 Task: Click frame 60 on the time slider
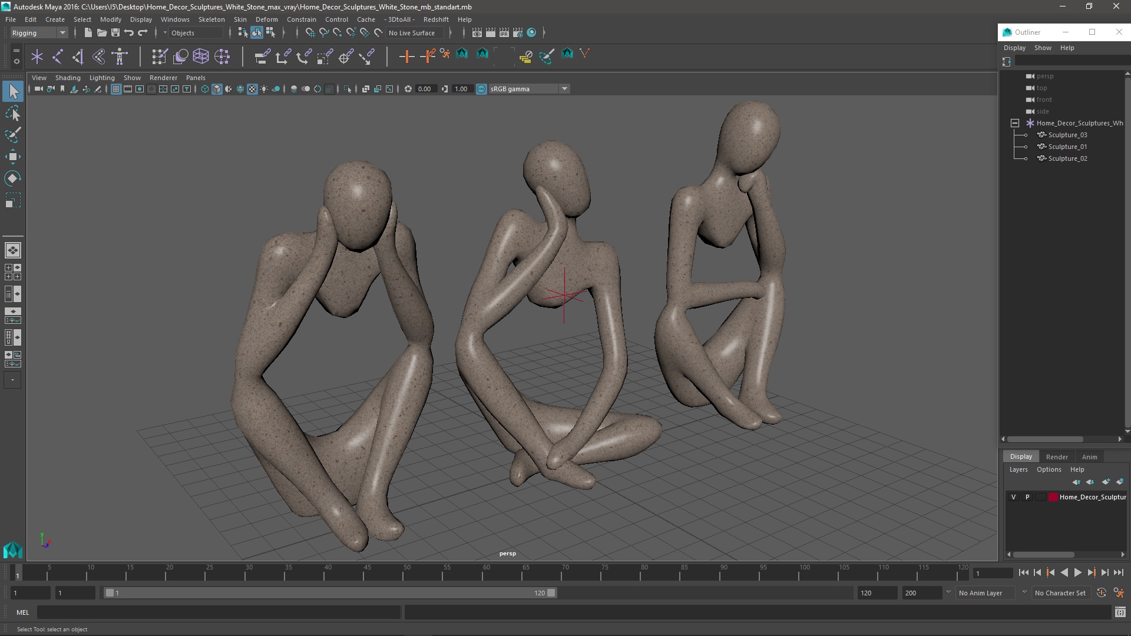[487, 572]
